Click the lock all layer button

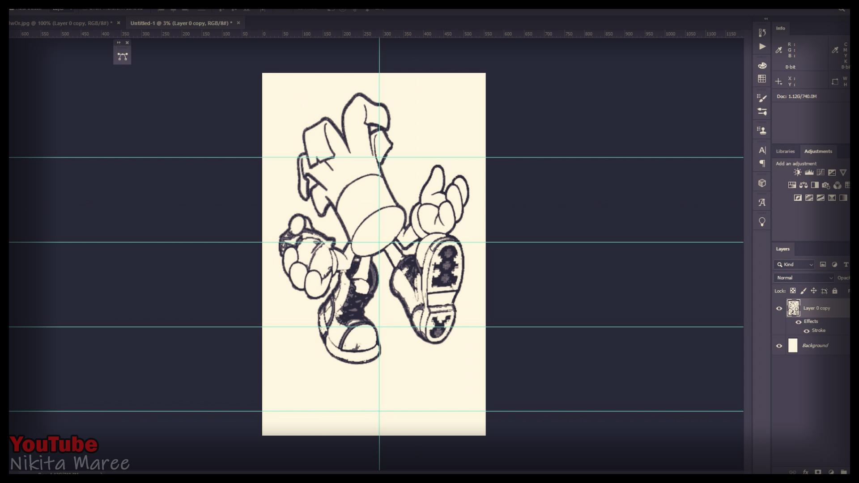(x=835, y=291)
